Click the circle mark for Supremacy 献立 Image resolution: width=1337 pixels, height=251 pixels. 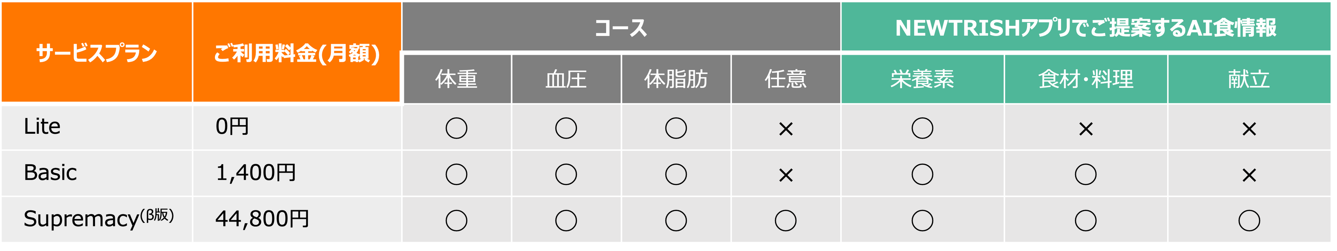1249,221
